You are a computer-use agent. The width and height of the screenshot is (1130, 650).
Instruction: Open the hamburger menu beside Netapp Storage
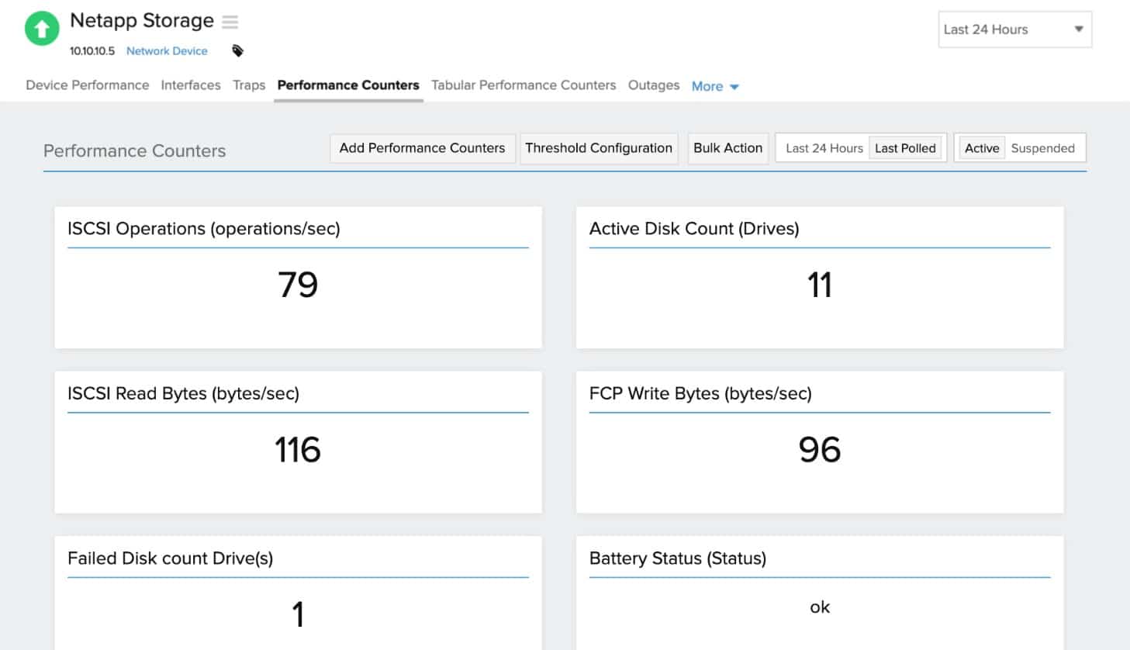coord(230,22)
